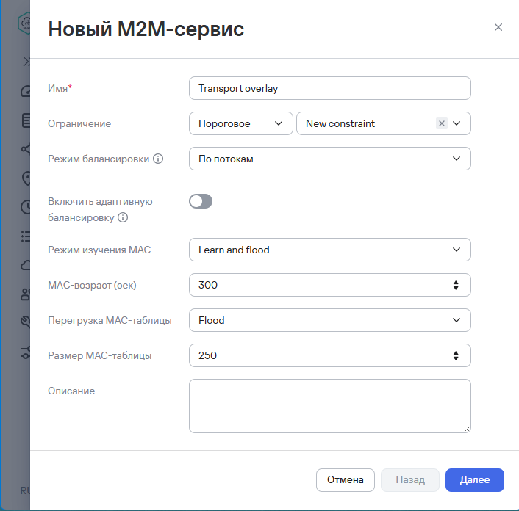Click the MAC-возраст field showing 300
The width and height of the screenshot is (519, 511).
329,285
